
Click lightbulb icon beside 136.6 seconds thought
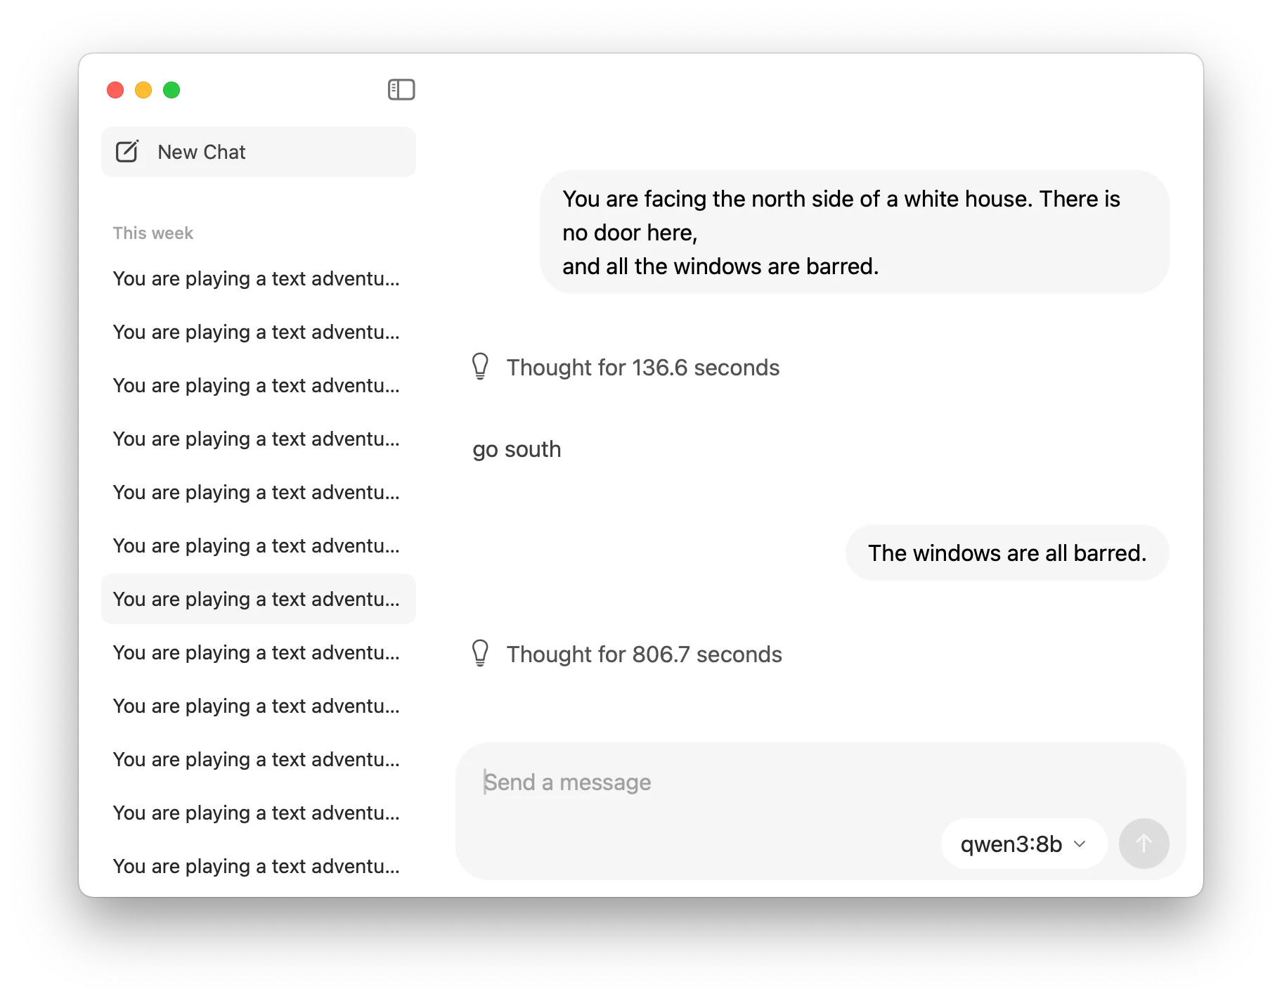point(480,367)
